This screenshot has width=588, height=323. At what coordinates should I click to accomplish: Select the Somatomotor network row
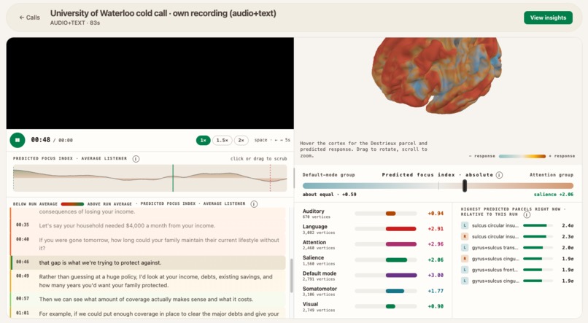tap(373, 291)
